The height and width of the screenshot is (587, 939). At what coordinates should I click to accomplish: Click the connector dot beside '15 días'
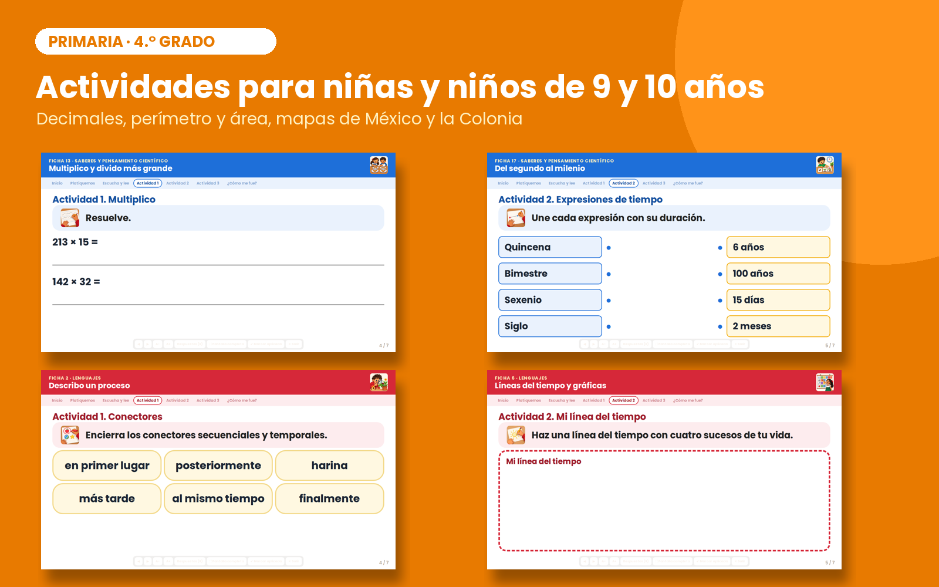720,301
